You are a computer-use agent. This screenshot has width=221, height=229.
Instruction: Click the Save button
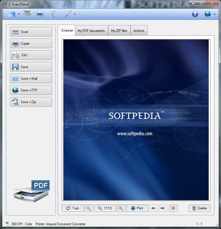click(31, 67)
